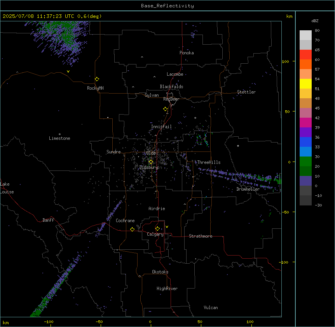Click the Base_Reflectivity title
The width and height of the screenshot is (335, 327).
(167, 6)
